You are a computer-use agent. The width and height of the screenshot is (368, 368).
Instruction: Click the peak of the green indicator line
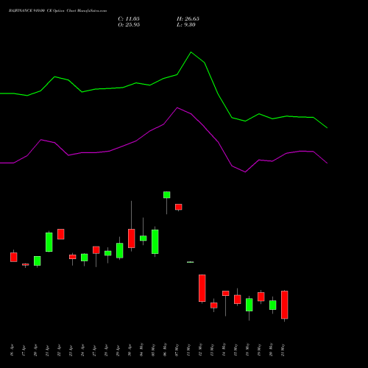pos(191,52)
